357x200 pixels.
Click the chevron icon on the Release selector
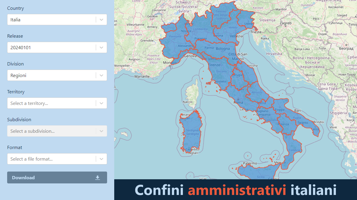(101, 47)
